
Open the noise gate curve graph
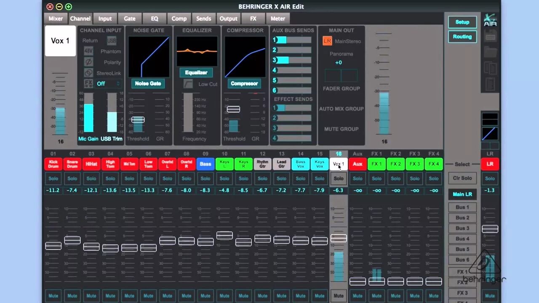tap(149, 56)
